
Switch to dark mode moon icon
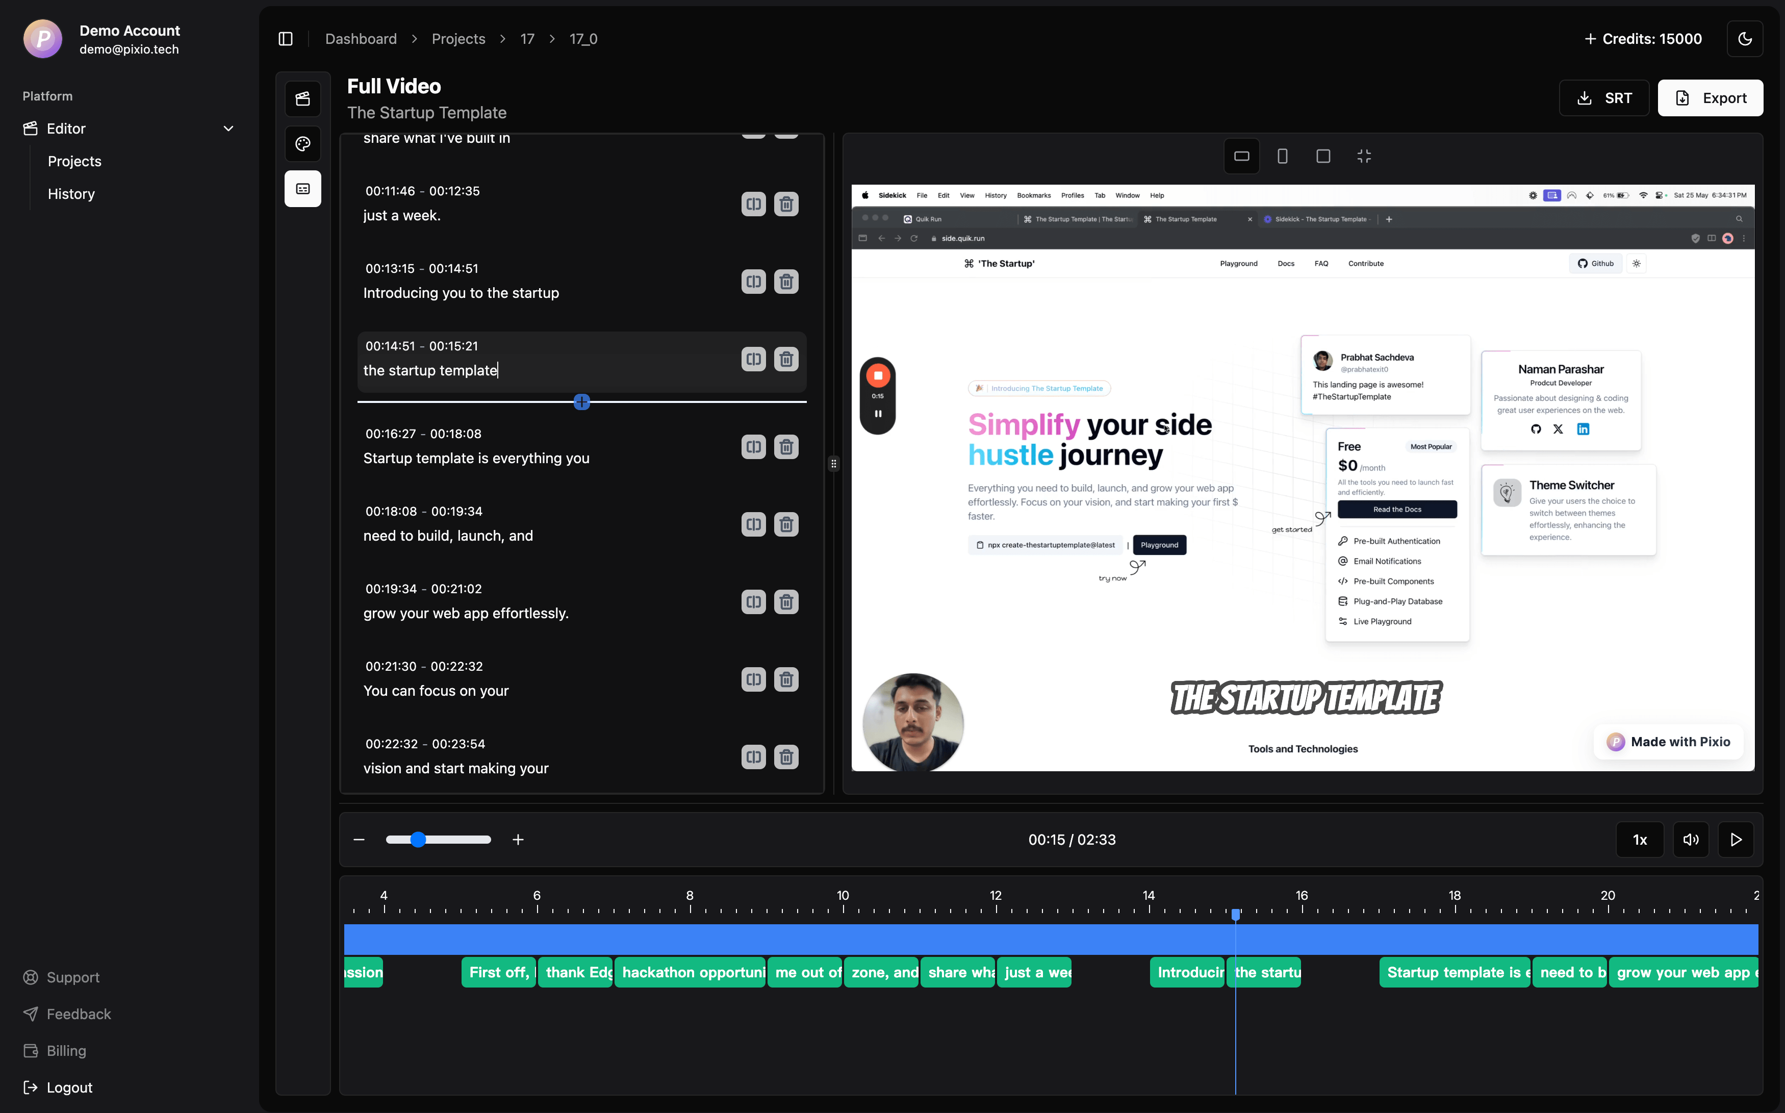(1745, 39)
